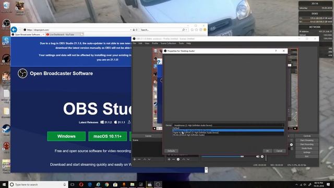Move source down with the down arrow
This screenshot has width=334, height=188.
(188, 159)
